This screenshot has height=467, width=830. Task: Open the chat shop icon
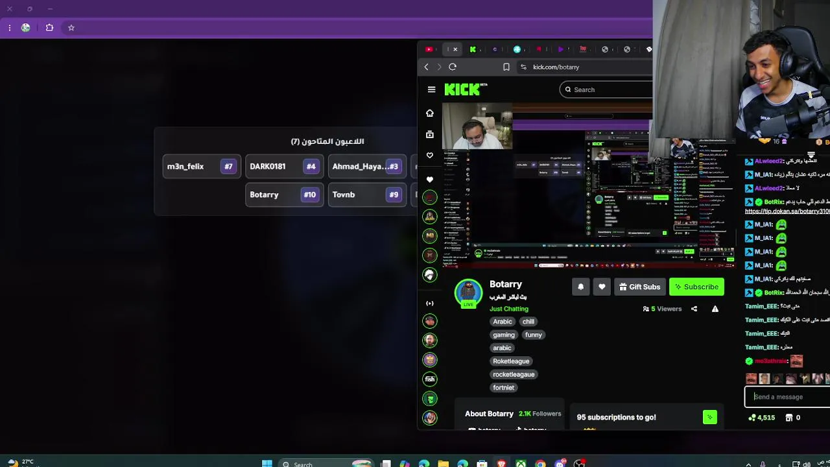[x=789, y=418]
